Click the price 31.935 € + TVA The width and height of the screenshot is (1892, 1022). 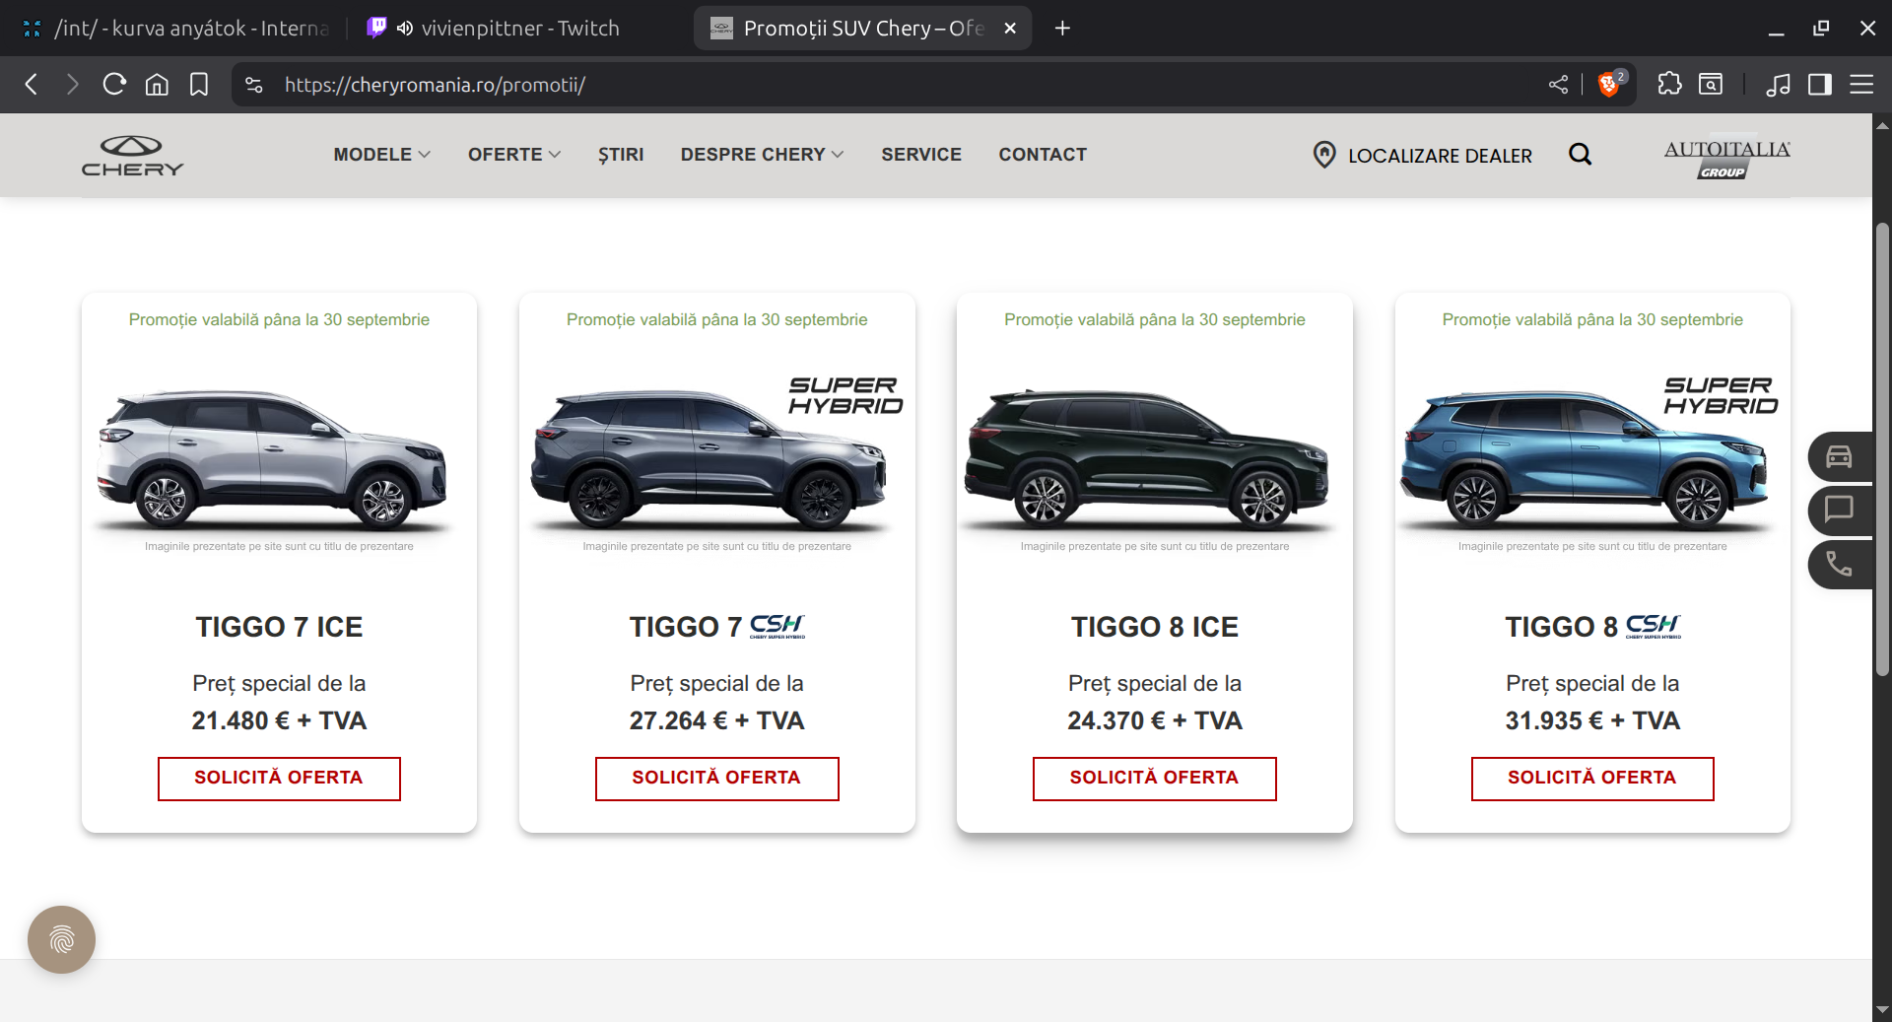point(1592,721)
